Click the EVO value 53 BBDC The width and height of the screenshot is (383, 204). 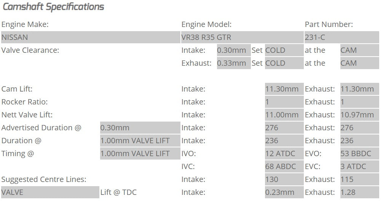coord(359,154)
